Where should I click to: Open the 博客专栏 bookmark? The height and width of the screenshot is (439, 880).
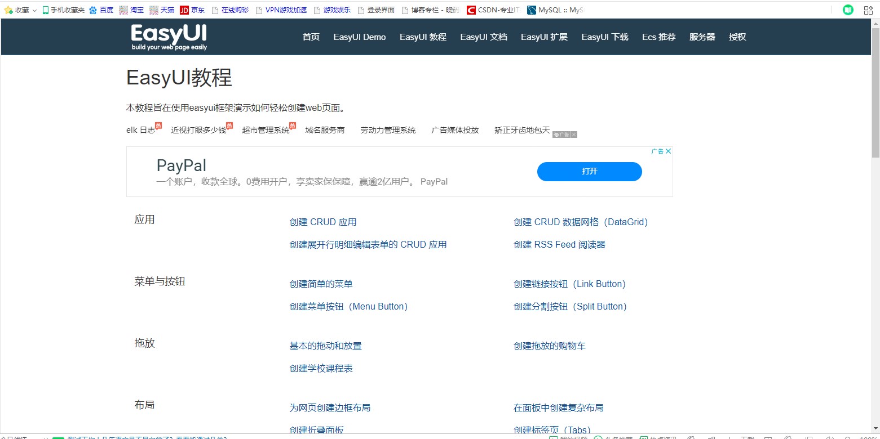click(430, 10)
